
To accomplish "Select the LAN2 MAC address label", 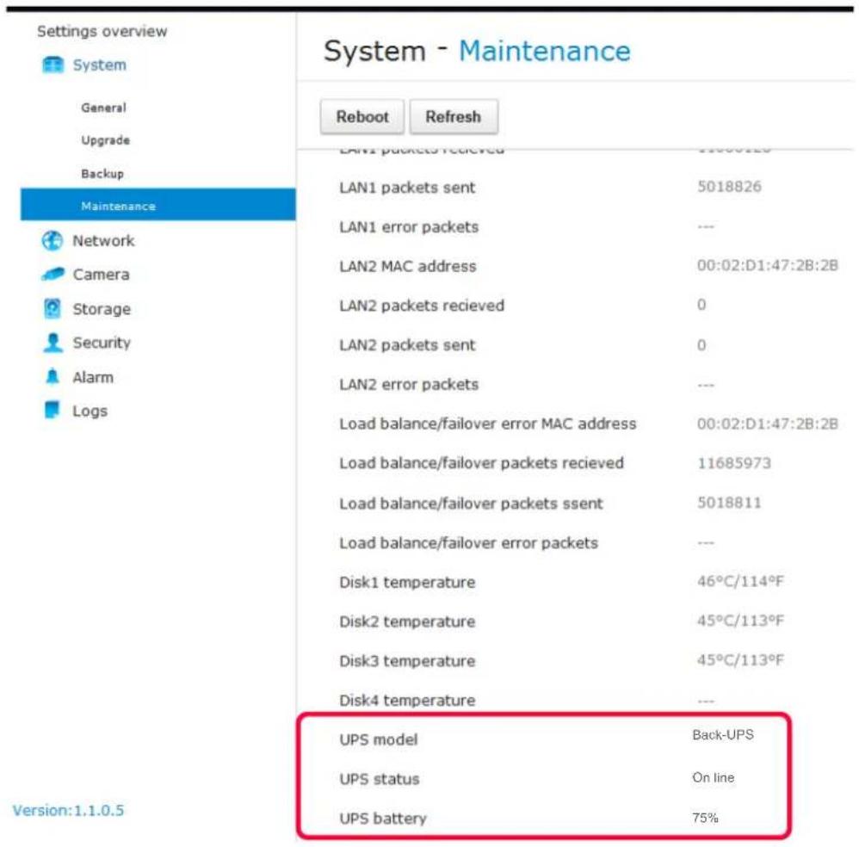I will [408, 266].
